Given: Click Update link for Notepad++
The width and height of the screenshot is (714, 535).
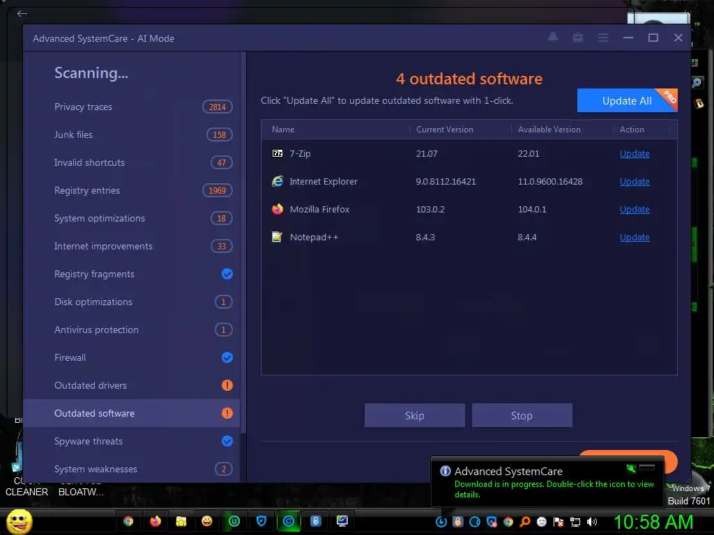Looking at the screenshot, I should 635,237.
